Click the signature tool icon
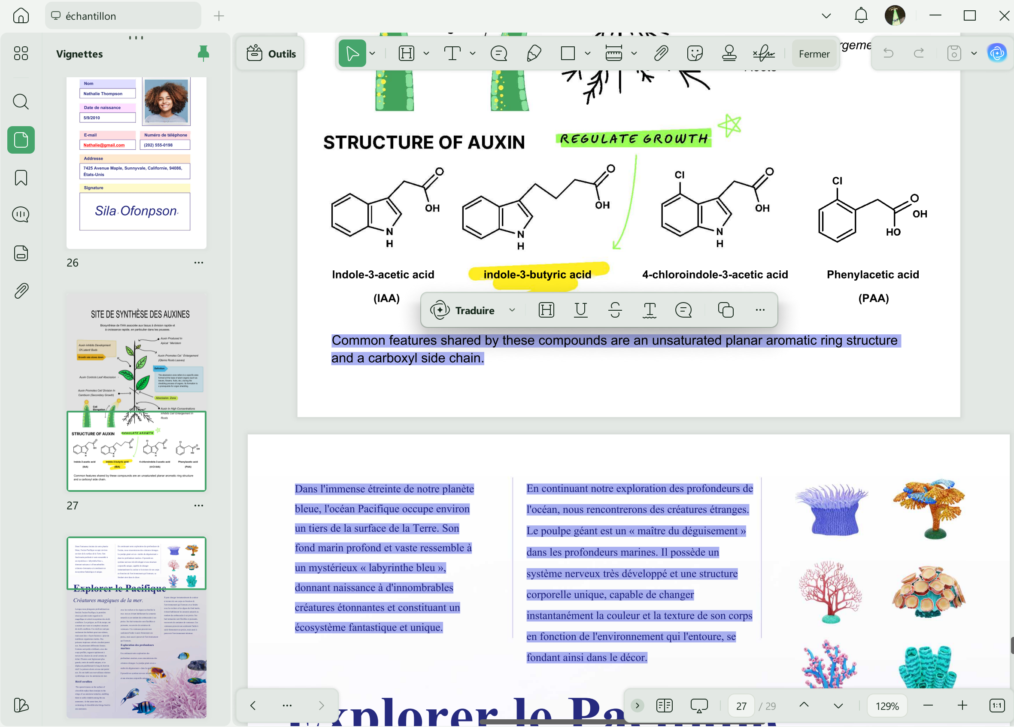The height and width of the screenshot is (727, 1014). tap(764, 54)
